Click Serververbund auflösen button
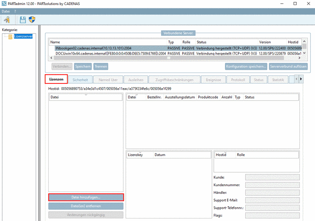The image size is (315, 221). [x=288, y=66]
